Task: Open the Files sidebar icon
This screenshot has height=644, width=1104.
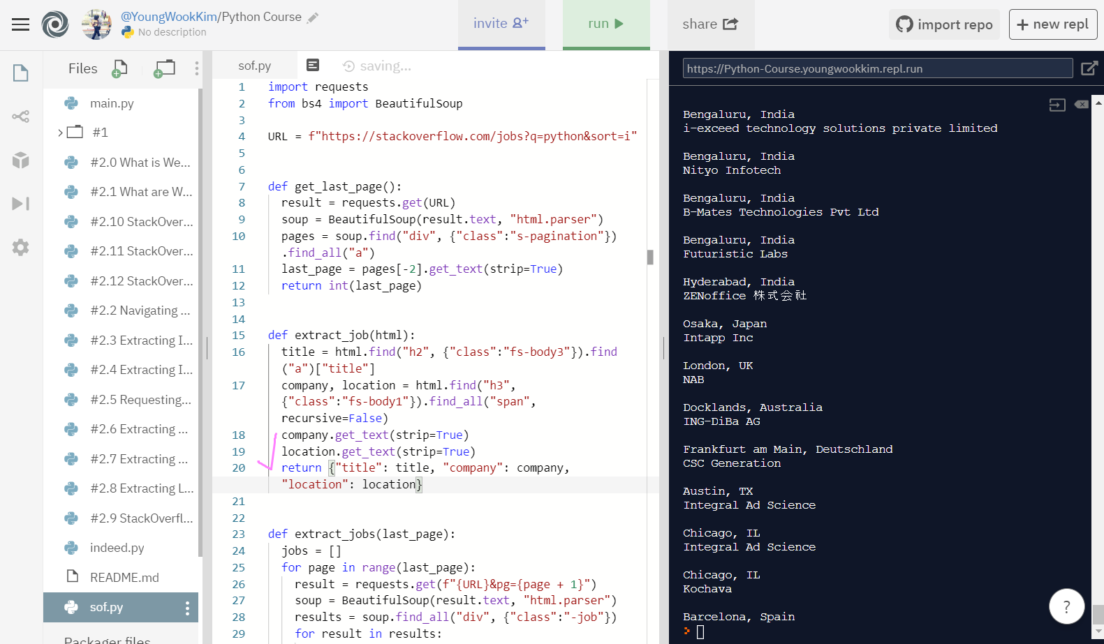Action: coord(21,73)
